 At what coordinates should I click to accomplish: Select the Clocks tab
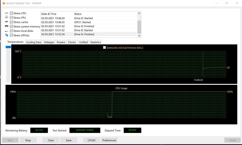(72, 42)
